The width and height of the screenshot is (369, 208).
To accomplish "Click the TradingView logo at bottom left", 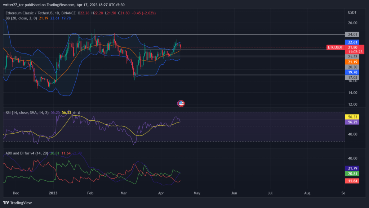I will pyautogui.click(x=17, y=203).
